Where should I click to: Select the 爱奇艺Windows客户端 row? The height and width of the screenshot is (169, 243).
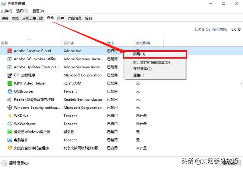[122, 132]
